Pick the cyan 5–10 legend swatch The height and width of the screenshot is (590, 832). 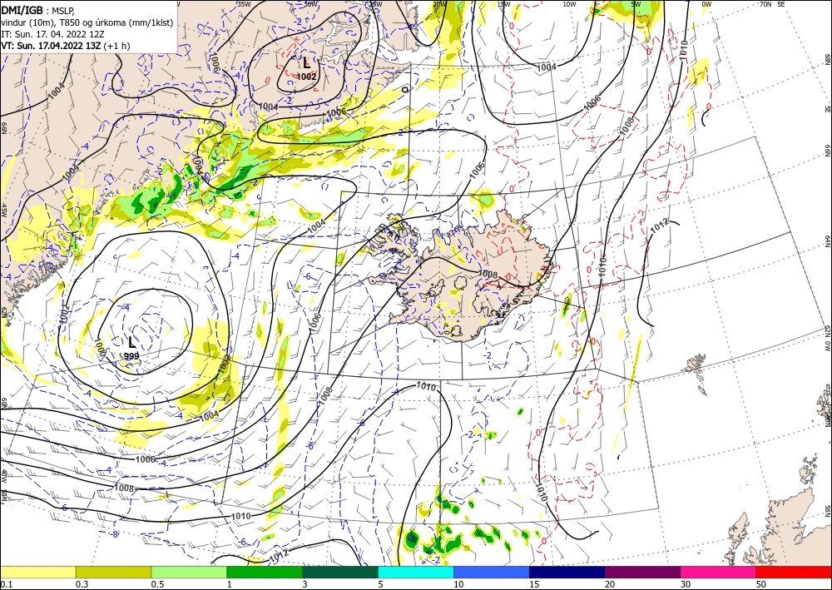[x=416, y=572]
